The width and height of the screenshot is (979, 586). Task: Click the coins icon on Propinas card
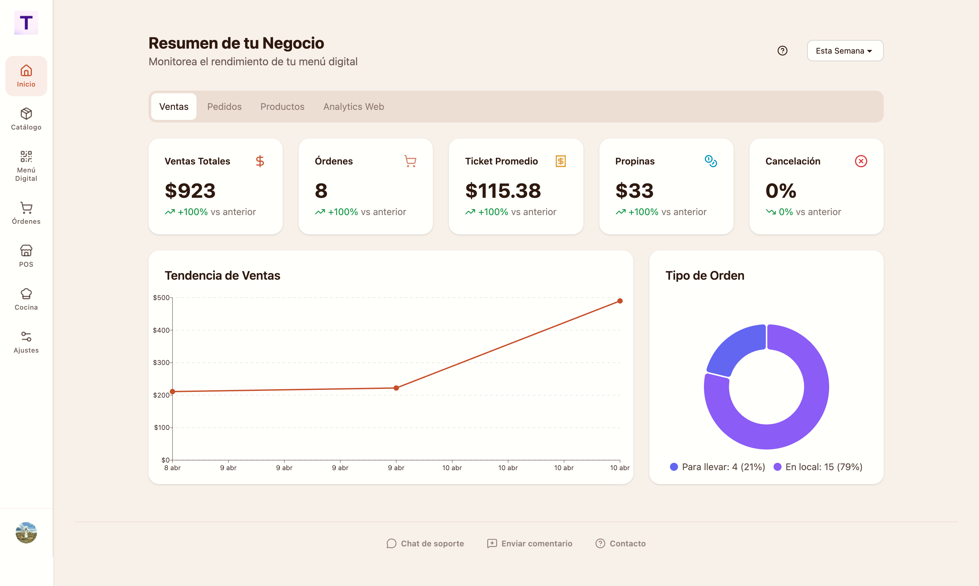(x=711, y=161)
